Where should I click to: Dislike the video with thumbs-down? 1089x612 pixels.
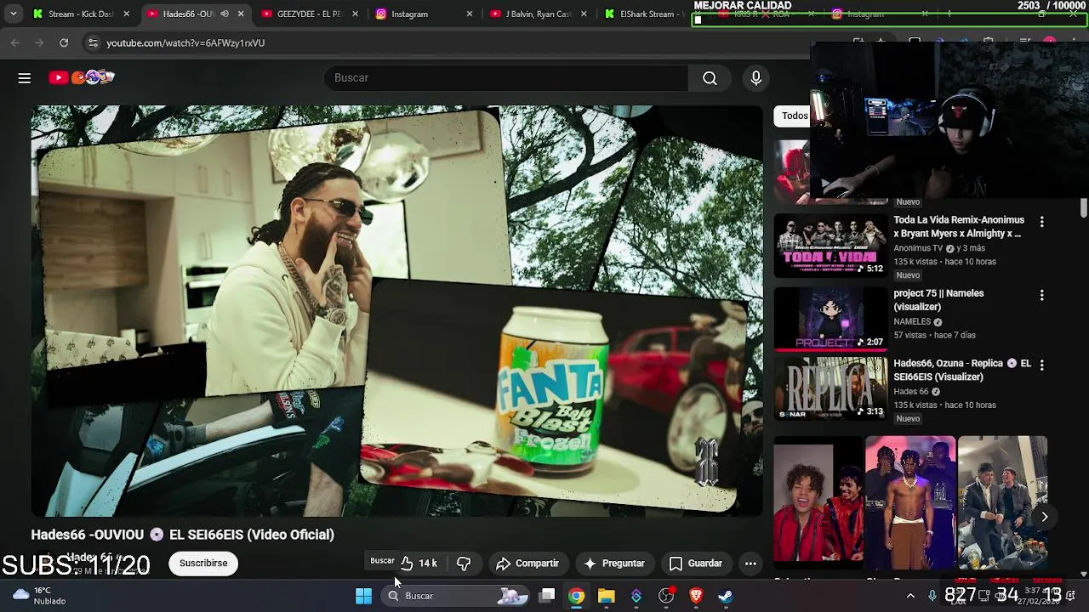(464, 564)
